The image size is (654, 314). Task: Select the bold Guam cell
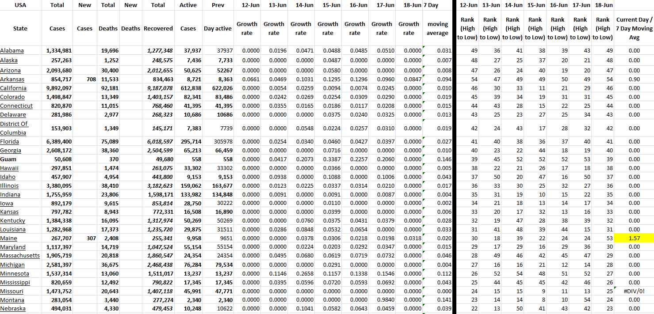click(x=8, y=159)
